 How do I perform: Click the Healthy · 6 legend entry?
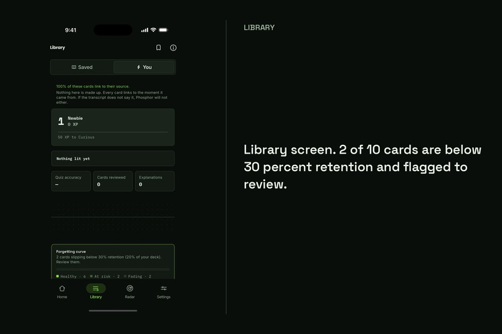click(x=71, y=277)
